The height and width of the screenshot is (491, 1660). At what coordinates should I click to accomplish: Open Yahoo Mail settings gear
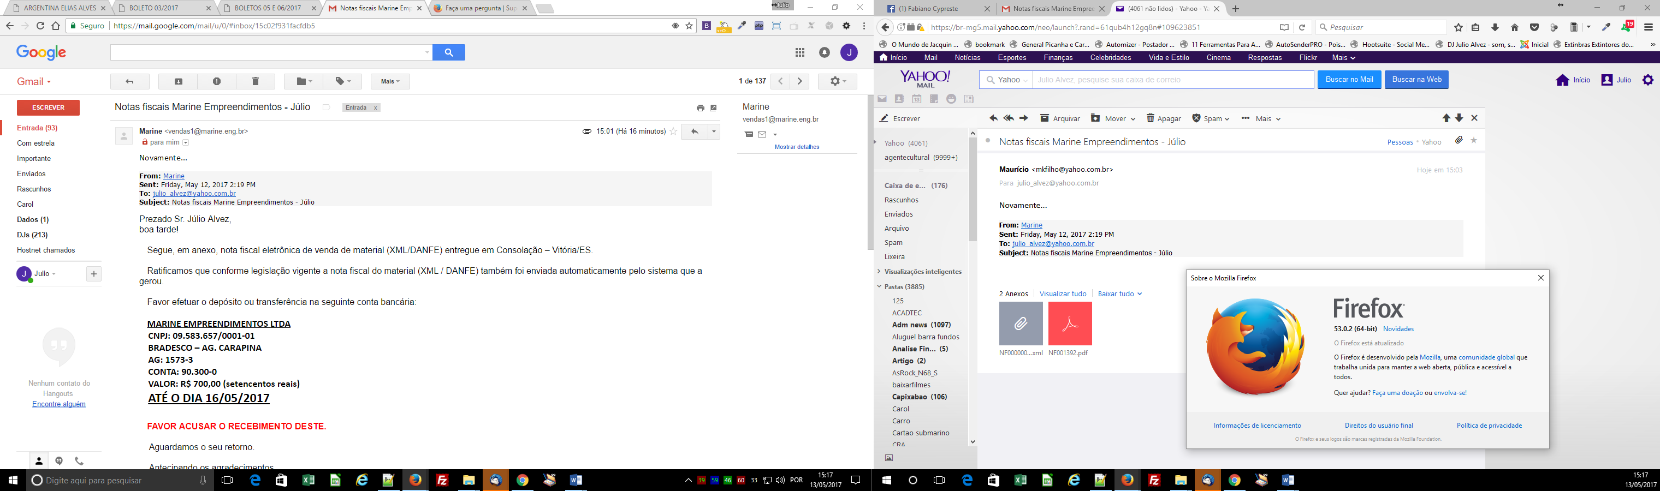click(x=1648, y=80)
